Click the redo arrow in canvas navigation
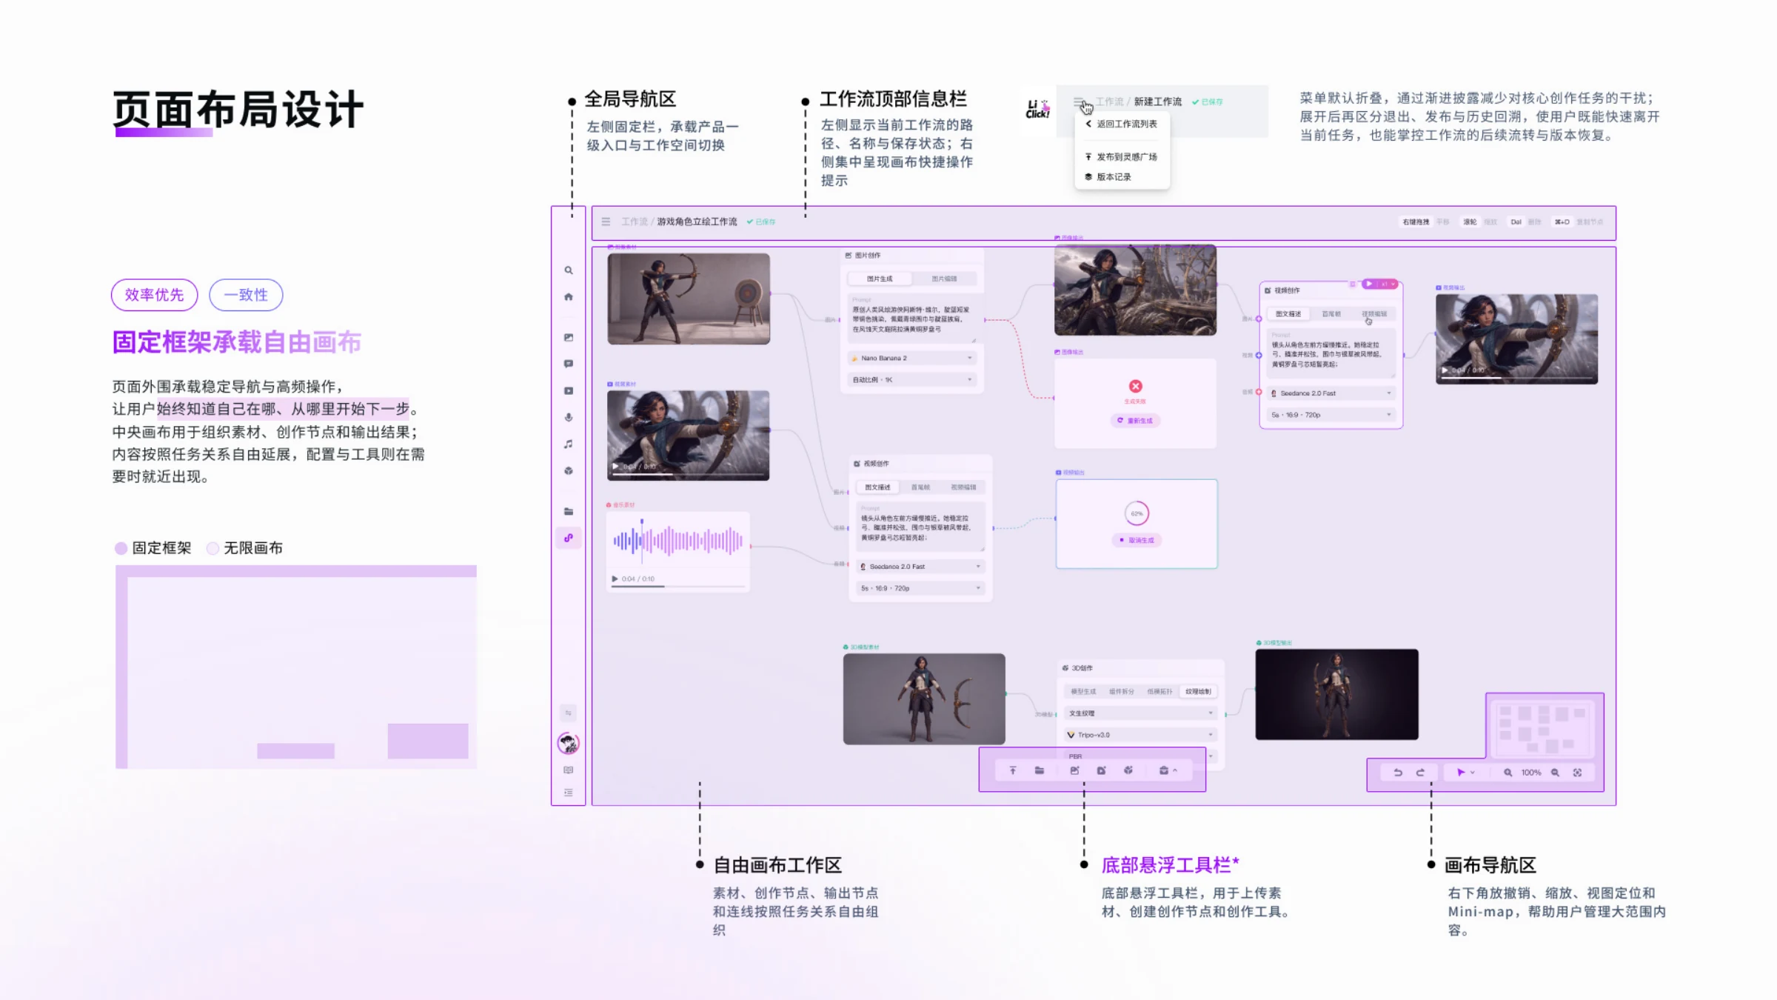The image size is (1777, 1000). [x=1420, y=773]
